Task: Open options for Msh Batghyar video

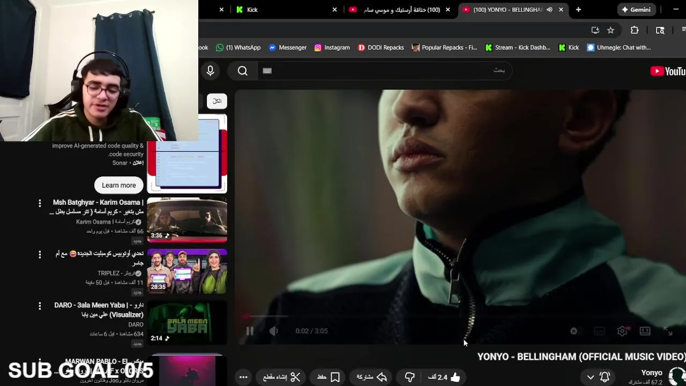Action: click(40, 203)
